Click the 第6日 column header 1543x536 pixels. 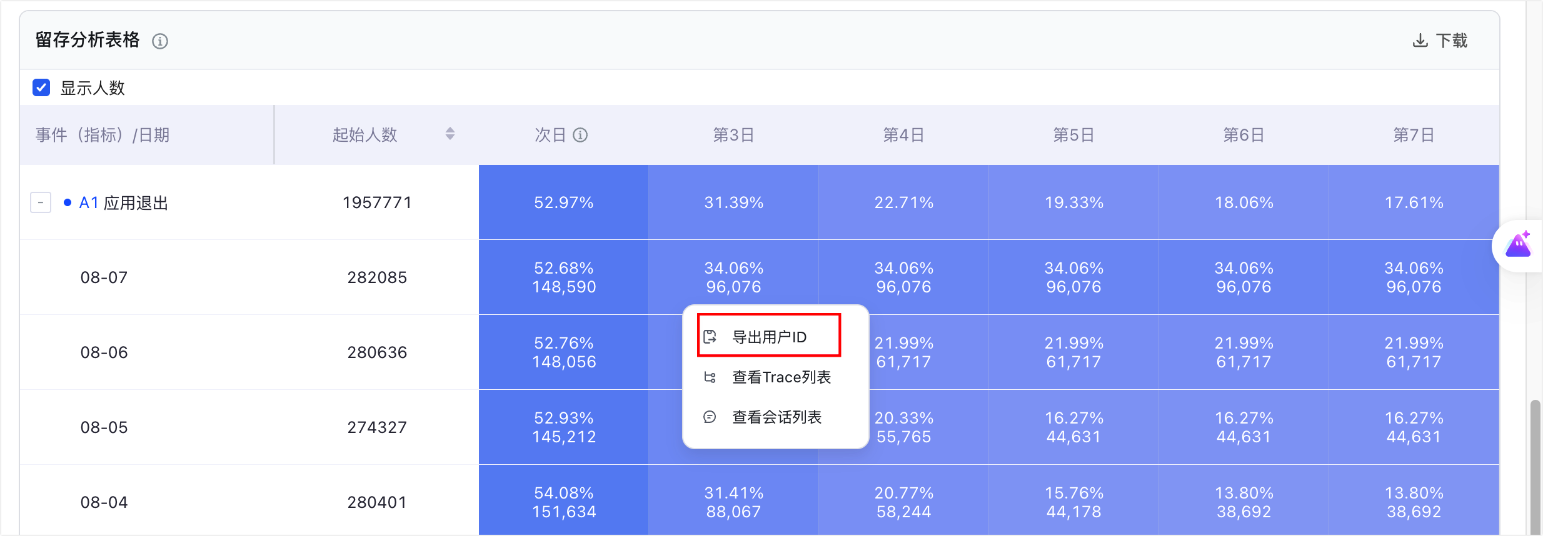click(1244, 135)
